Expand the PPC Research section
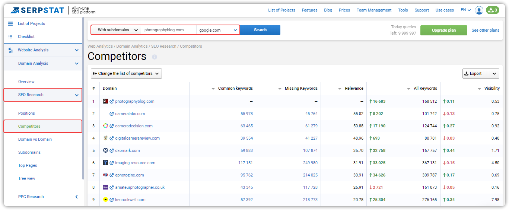This screenshot has height=210, width=509. (x=77, y=197)
